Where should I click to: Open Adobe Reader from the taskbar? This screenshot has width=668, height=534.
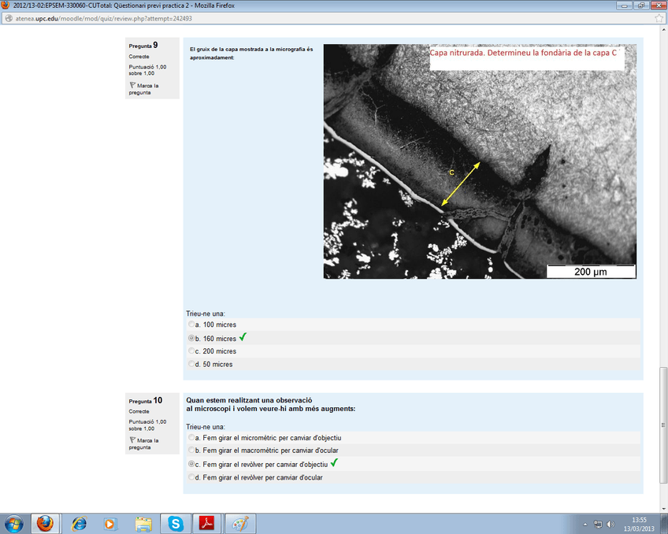pyautogui.click(x=207, y=523)
